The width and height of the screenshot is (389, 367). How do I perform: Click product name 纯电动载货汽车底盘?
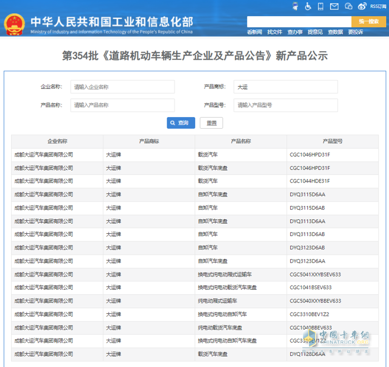coord(220,328)
